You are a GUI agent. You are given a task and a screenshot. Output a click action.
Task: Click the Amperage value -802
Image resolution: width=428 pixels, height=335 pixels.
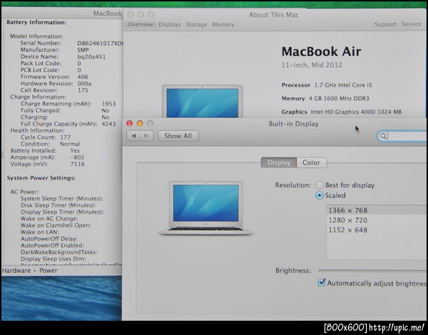point(77,157)
